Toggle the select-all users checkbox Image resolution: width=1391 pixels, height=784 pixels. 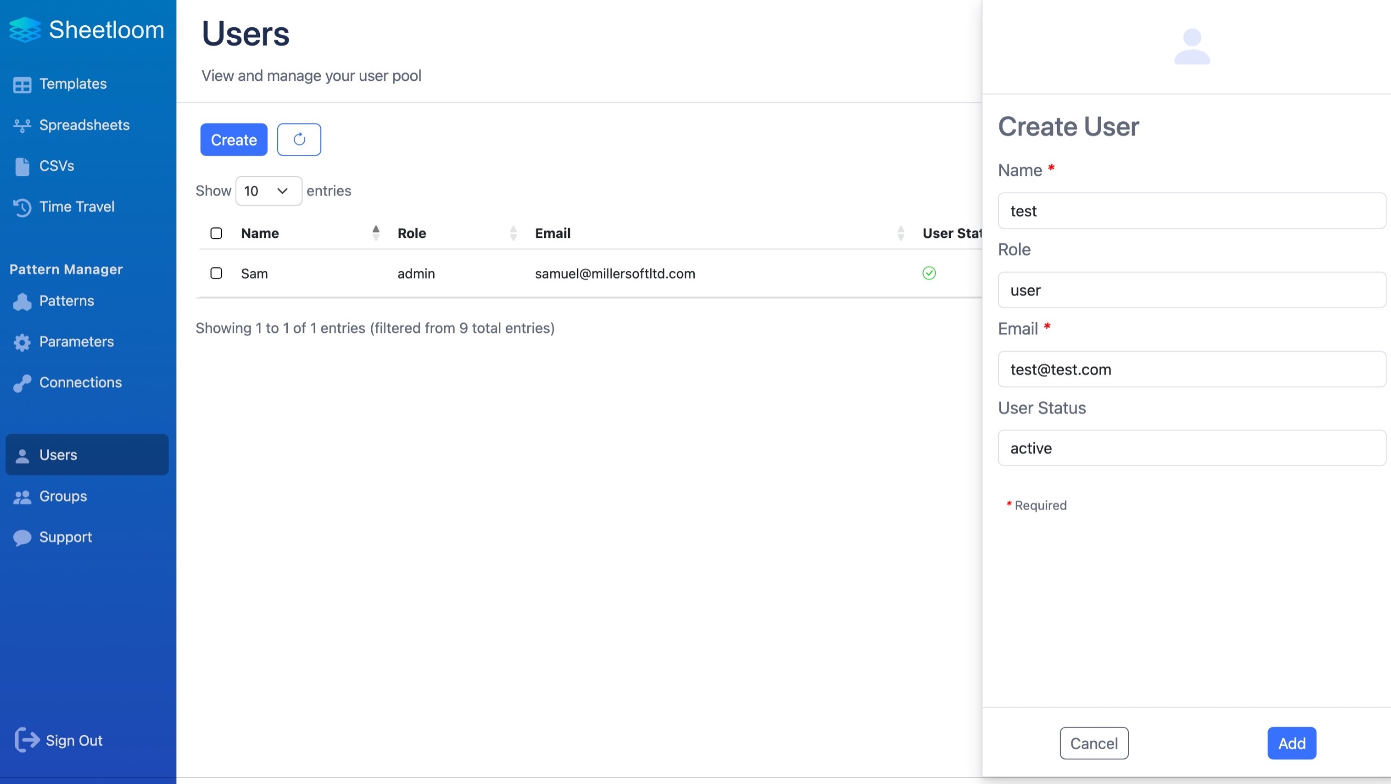click(x=216, y=233)
